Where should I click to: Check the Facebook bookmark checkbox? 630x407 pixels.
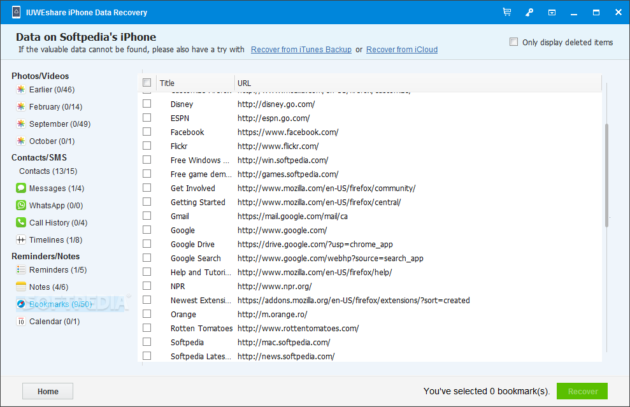[x=147, y=132]
